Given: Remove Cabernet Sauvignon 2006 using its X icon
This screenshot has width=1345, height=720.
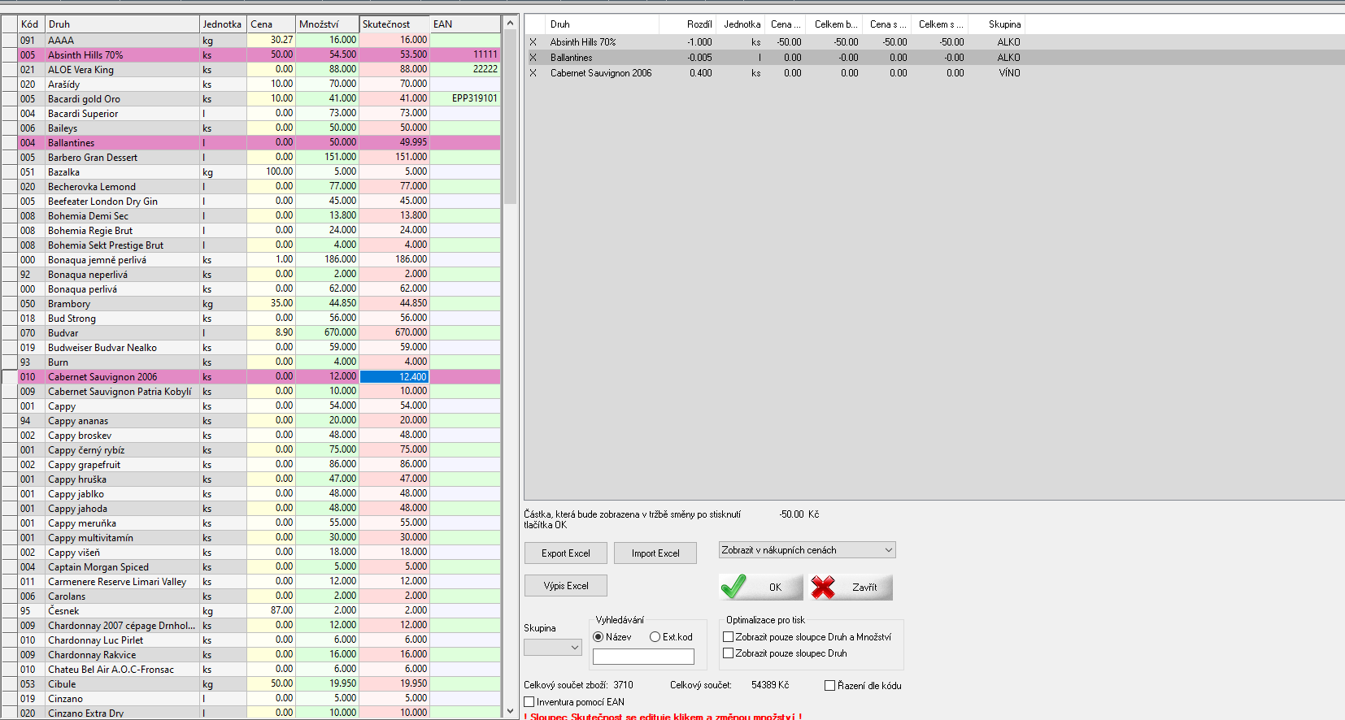Looking at the screenshot, I should (533, 73).
